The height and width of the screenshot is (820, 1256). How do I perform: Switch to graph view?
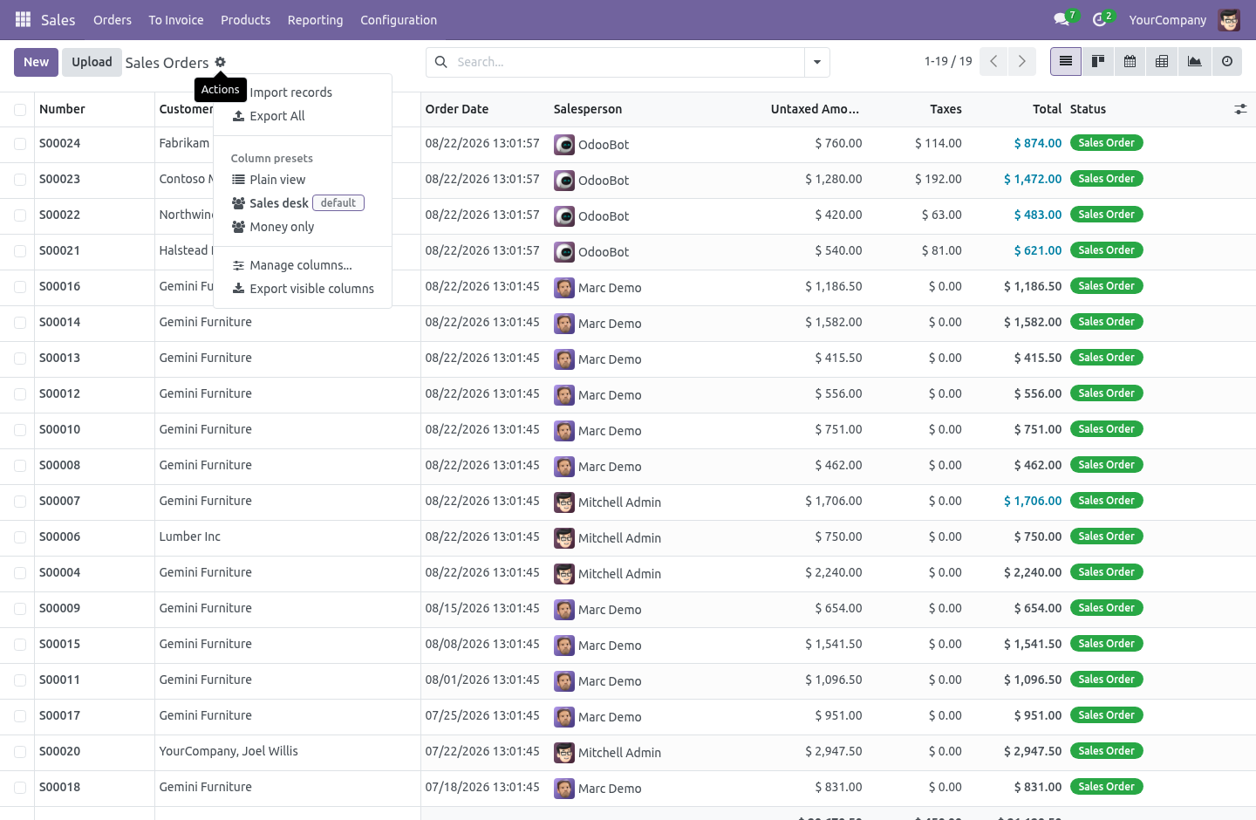click(x=1194, y=62)
